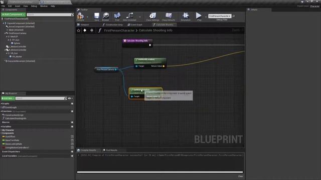Collapse the Variables section
Screen dimensions: 321x180
point(1,126)
